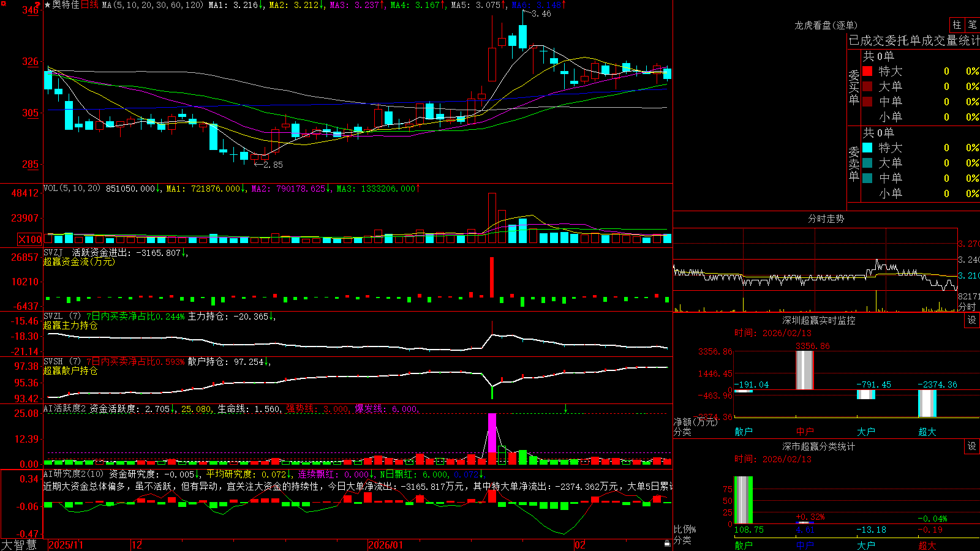Click the 2.85 low price annotation

click(x=273, y=164)
